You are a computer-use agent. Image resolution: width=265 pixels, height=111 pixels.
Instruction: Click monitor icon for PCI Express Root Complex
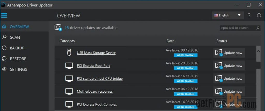(69, 104)
